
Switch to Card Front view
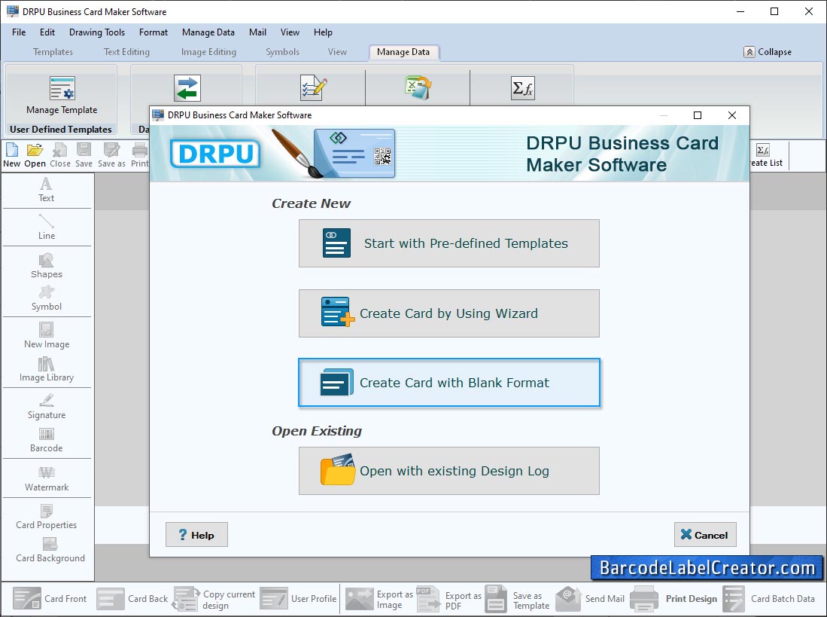[50, 598]
